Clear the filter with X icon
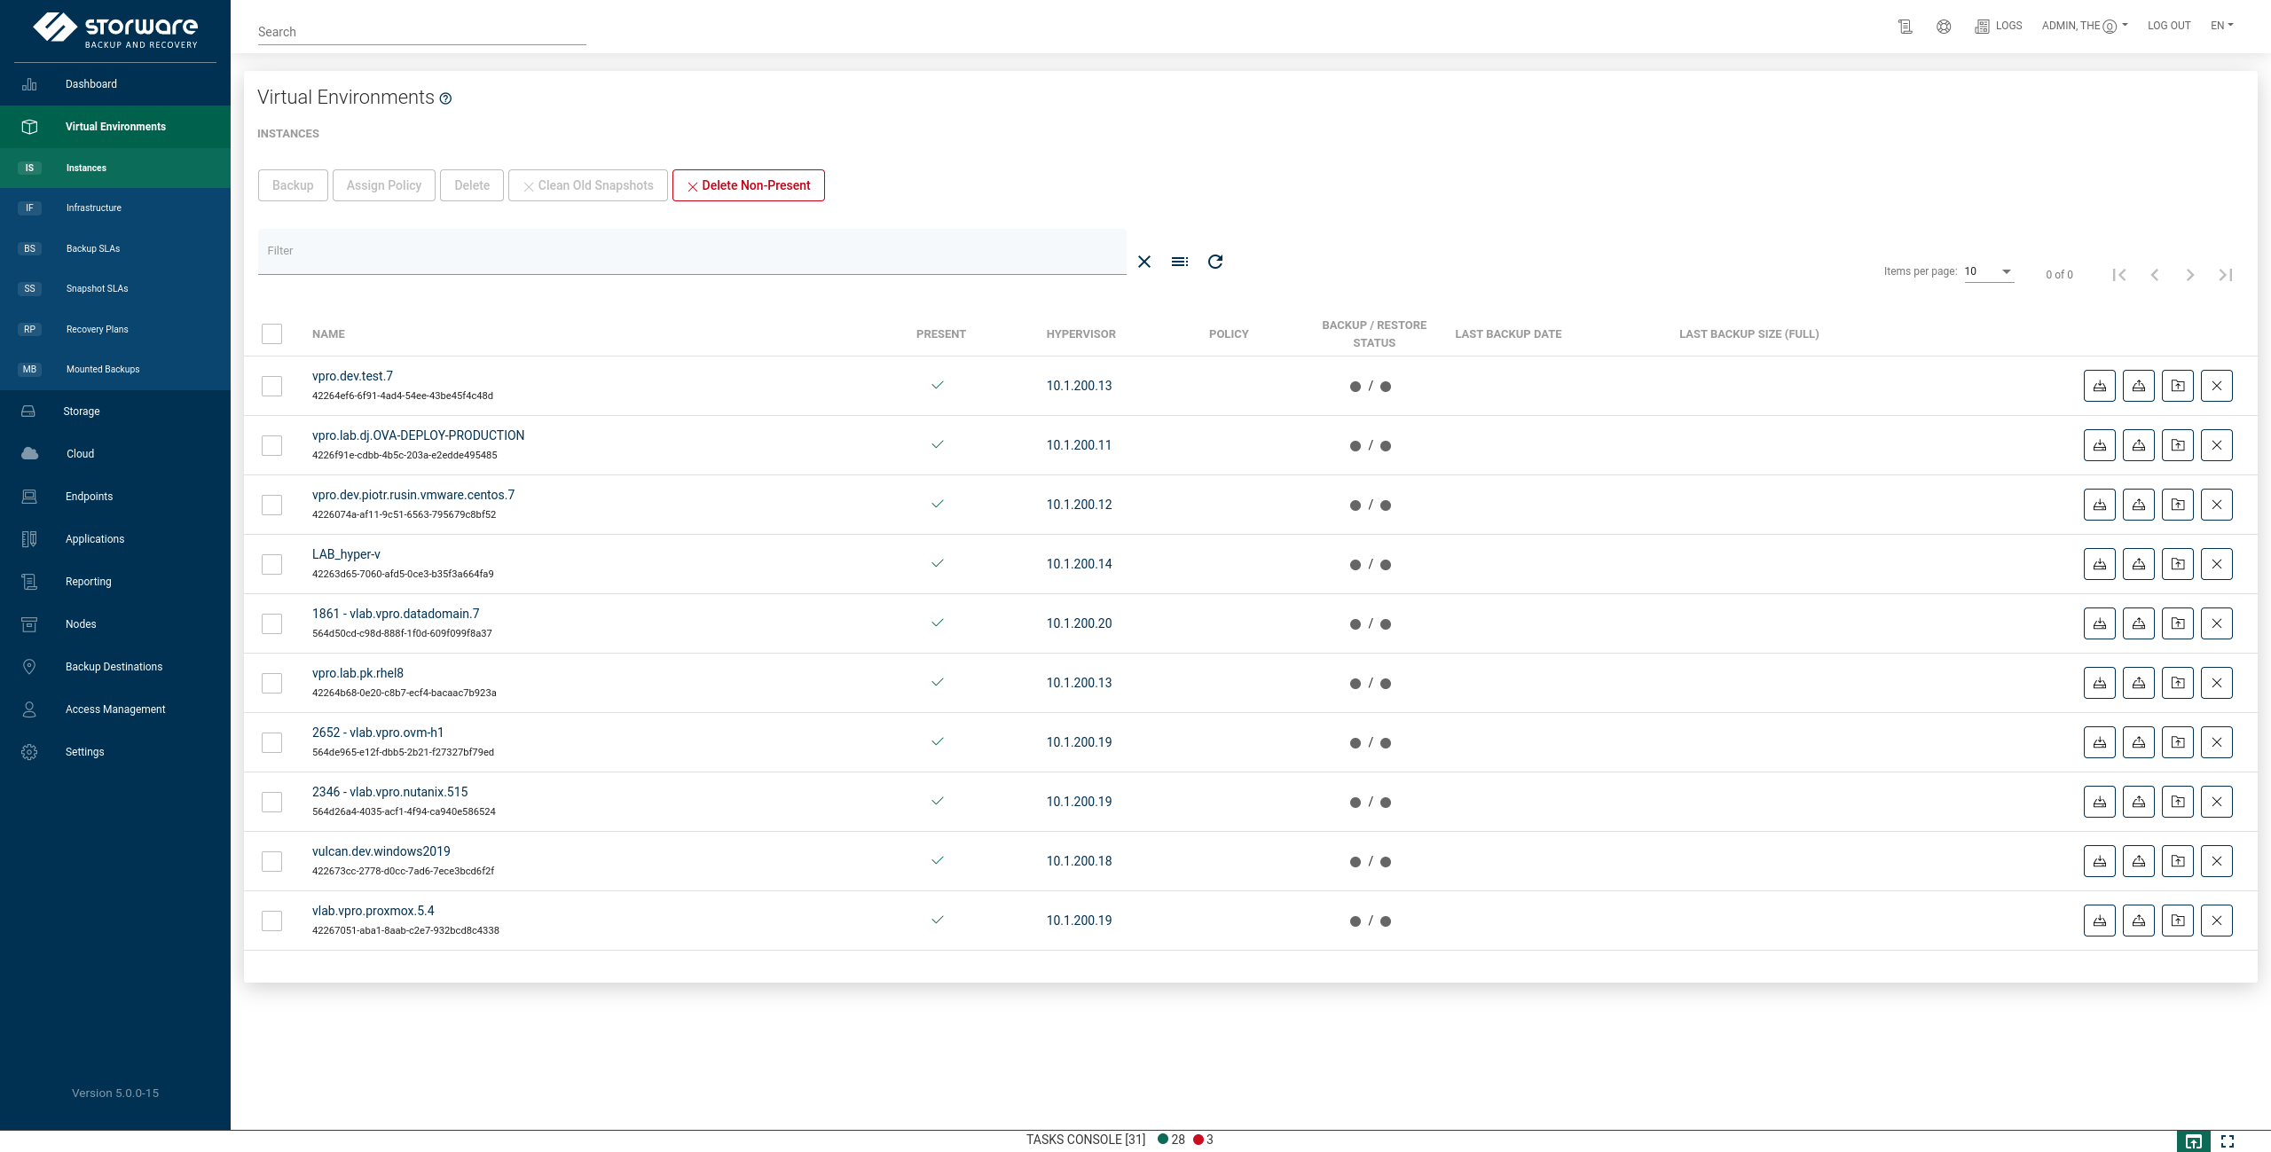 point(1143,262)
